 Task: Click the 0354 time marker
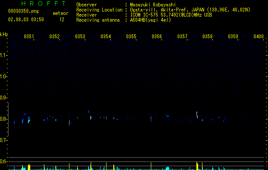click(x=106, y=36)
